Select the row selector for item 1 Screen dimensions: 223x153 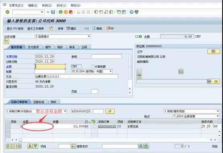click(x=8, y=126)
